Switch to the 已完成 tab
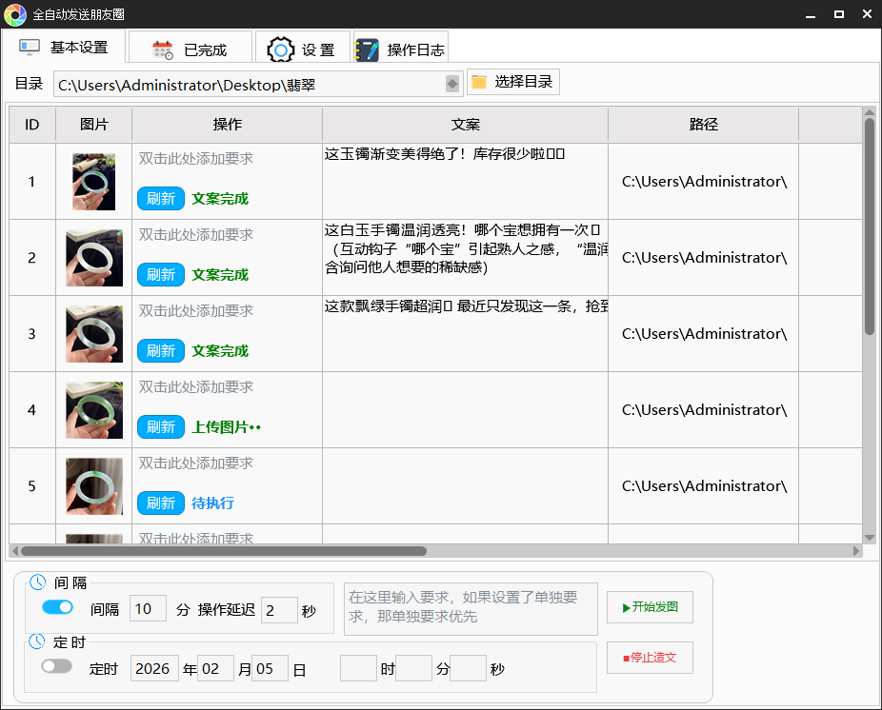 tap(190, 46)
